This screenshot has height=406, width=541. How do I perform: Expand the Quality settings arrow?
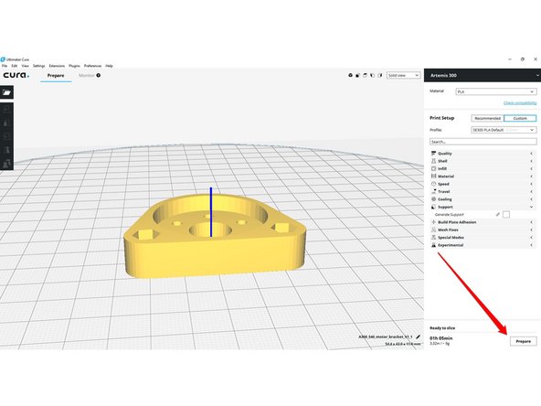click(531, 154)
